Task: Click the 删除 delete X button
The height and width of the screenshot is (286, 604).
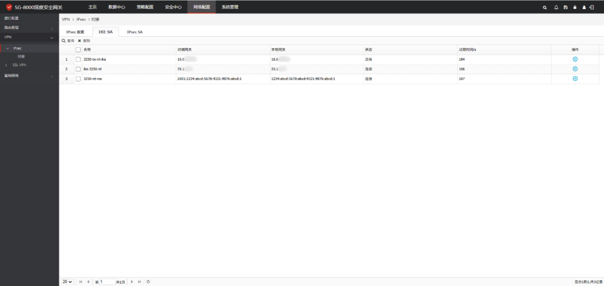Action: [84, 41]
